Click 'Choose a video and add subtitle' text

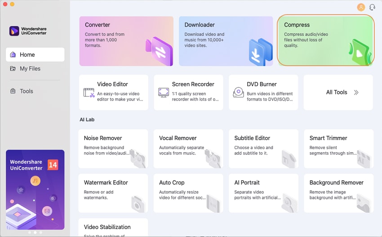coord(253,150)
